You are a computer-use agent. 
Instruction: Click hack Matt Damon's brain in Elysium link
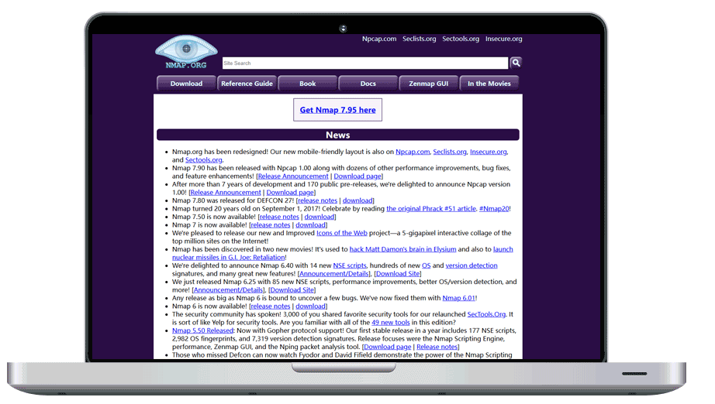402,249
